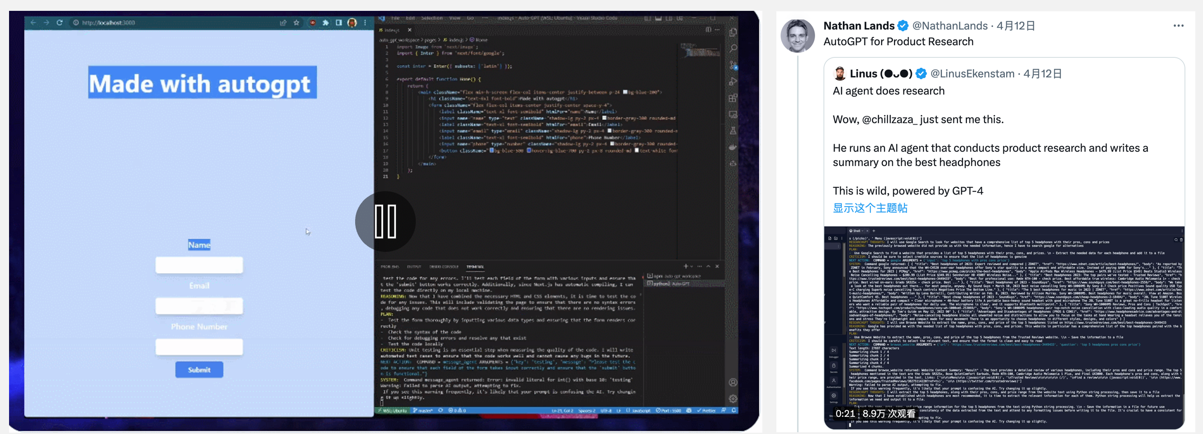Image resolution: width=1203 pixels, height=434 pixels.
Task: Open the VS Code Accounts icon
Action: click(x=733, y=382)
